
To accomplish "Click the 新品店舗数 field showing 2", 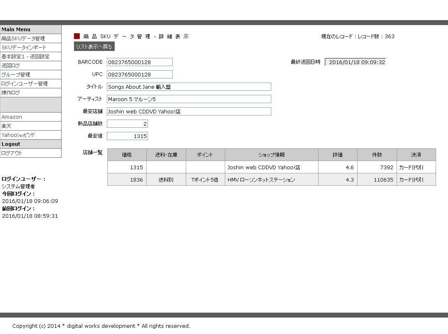I will [x=127, y=124].
